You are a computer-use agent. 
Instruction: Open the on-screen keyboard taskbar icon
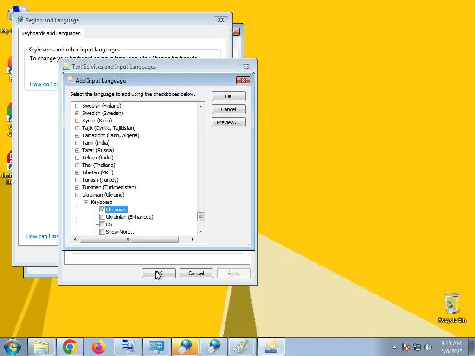pyautogui.click(x=128, y=347)
